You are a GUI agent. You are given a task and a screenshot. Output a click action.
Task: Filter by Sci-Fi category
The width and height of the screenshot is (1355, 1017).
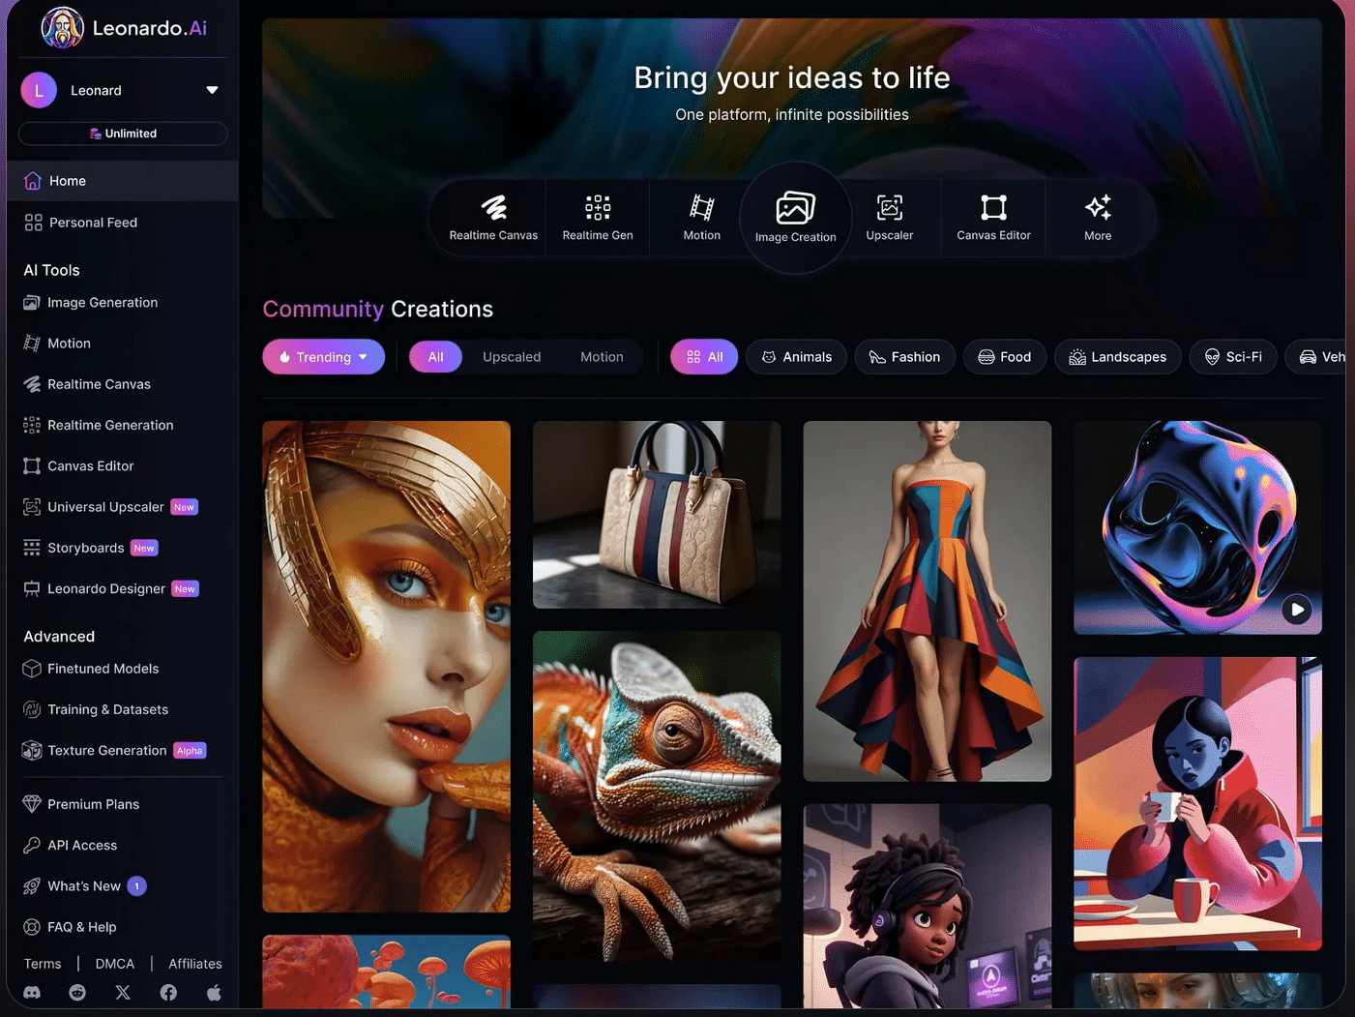pos(1232,357)
